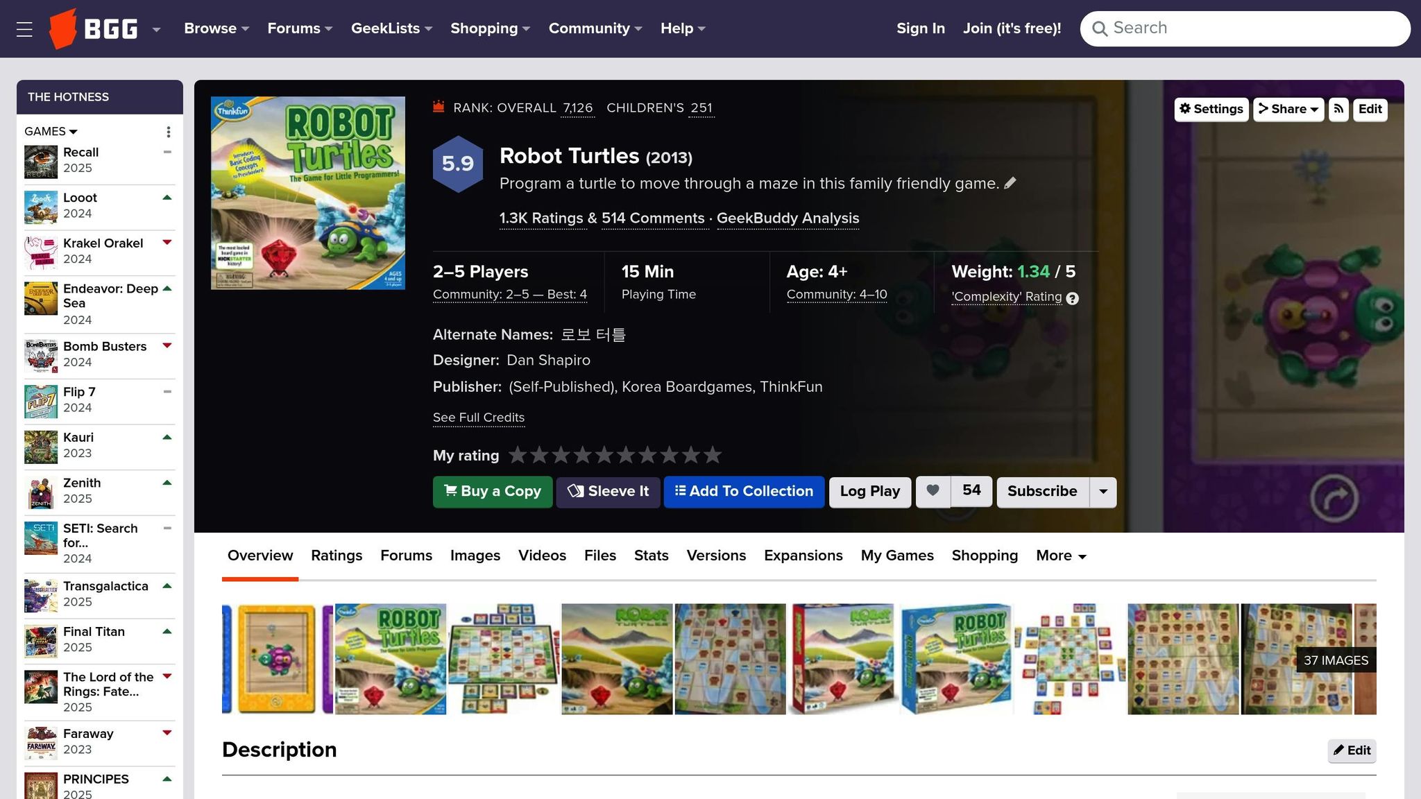Switch to the Images tab
This screenshot has height=799, width=1421.
coord(475,556)
